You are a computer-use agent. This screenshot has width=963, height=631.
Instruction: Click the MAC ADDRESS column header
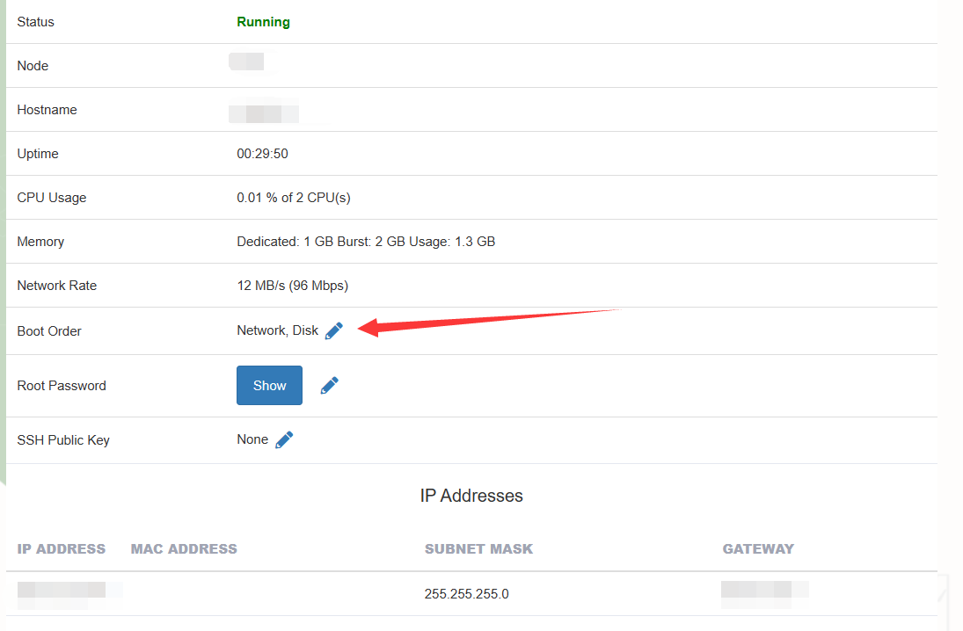click(x=184, y=548)
